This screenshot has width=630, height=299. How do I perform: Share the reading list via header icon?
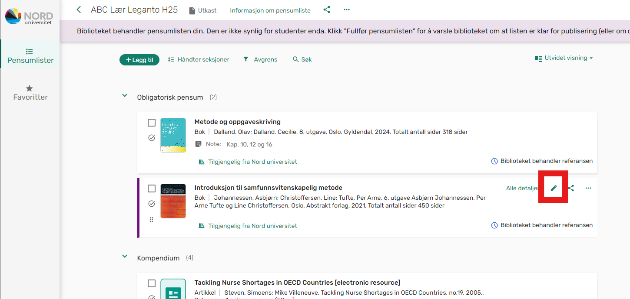327,10
